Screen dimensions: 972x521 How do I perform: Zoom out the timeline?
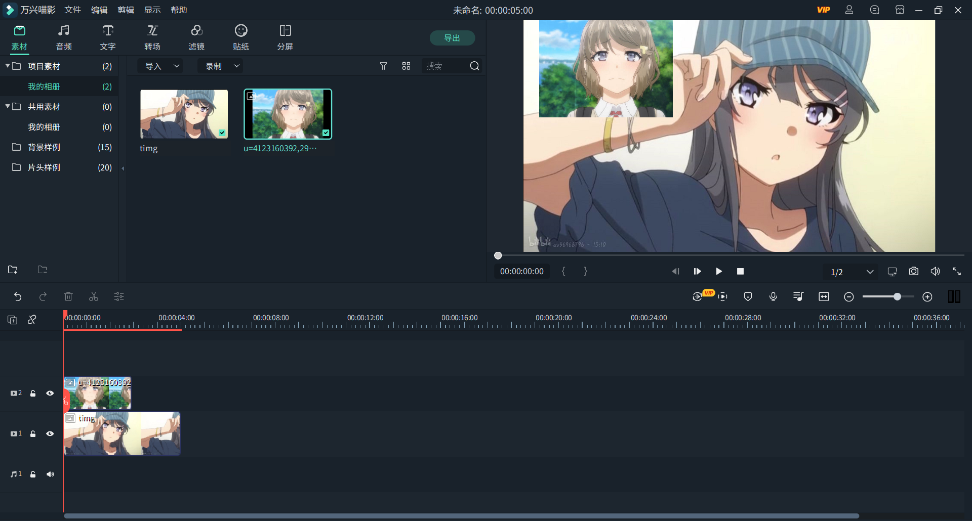(x=849, y=297)
